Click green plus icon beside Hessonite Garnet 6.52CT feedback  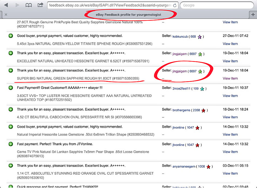click(x=11, y=53)
